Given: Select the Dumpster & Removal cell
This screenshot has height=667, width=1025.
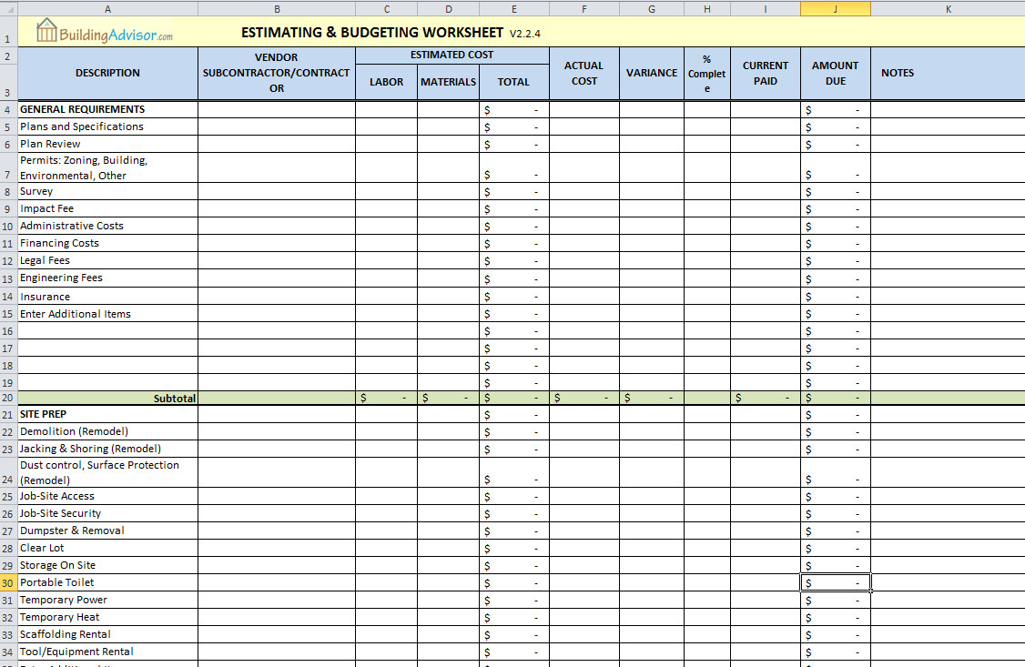Looking at the screenshot, I should (107, 531).
